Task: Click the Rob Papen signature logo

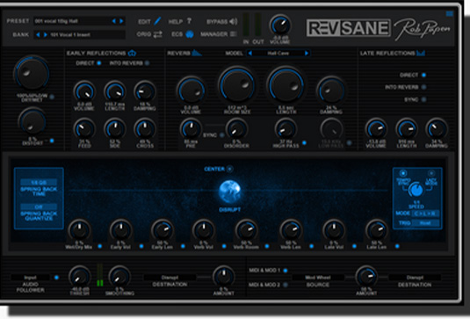Action: [422, 29]
